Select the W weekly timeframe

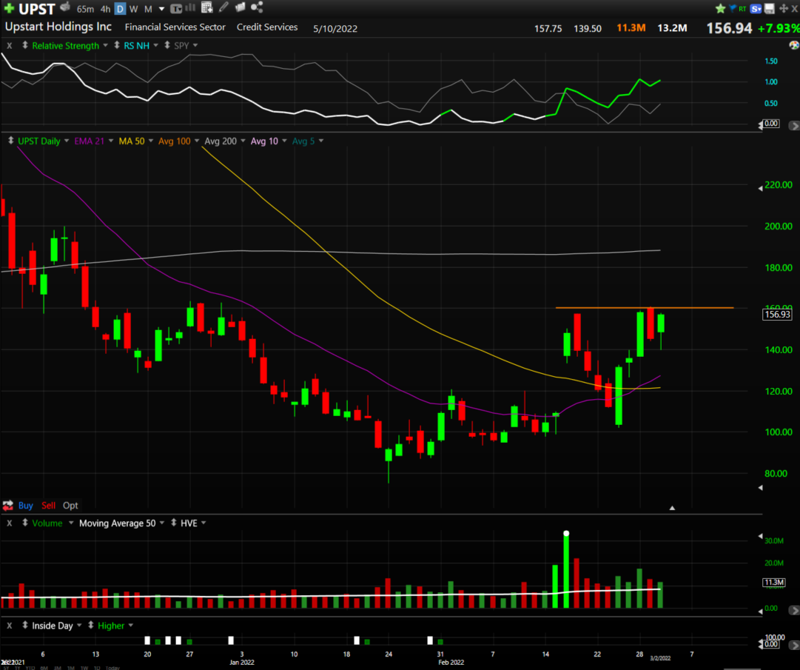pos(134,9)
